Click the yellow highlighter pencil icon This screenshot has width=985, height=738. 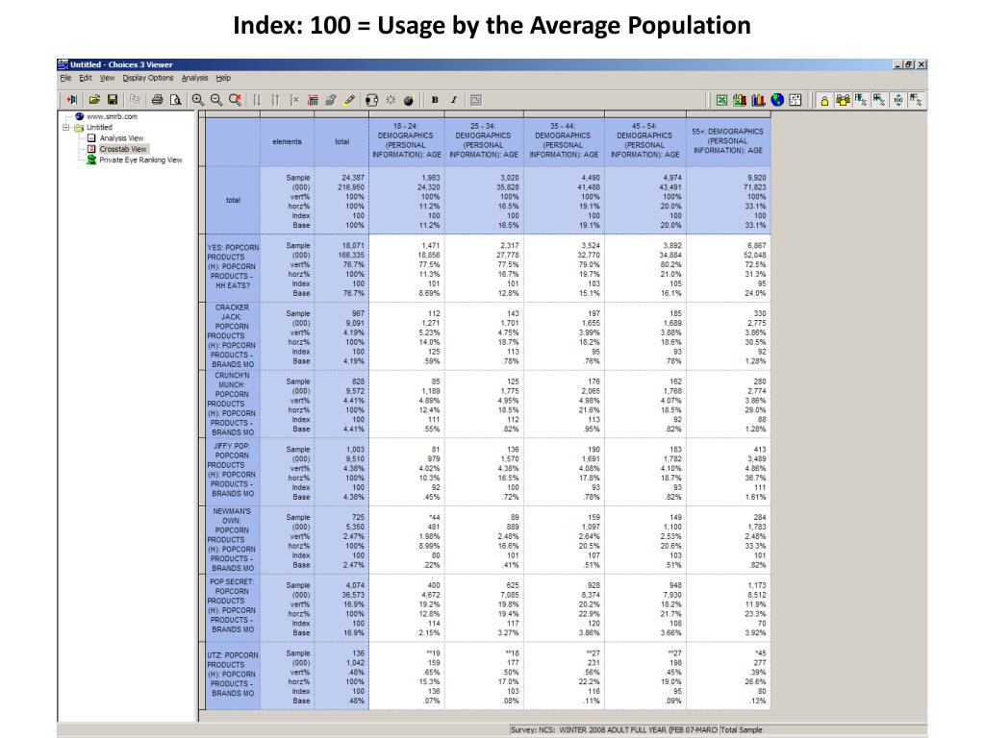349,100
